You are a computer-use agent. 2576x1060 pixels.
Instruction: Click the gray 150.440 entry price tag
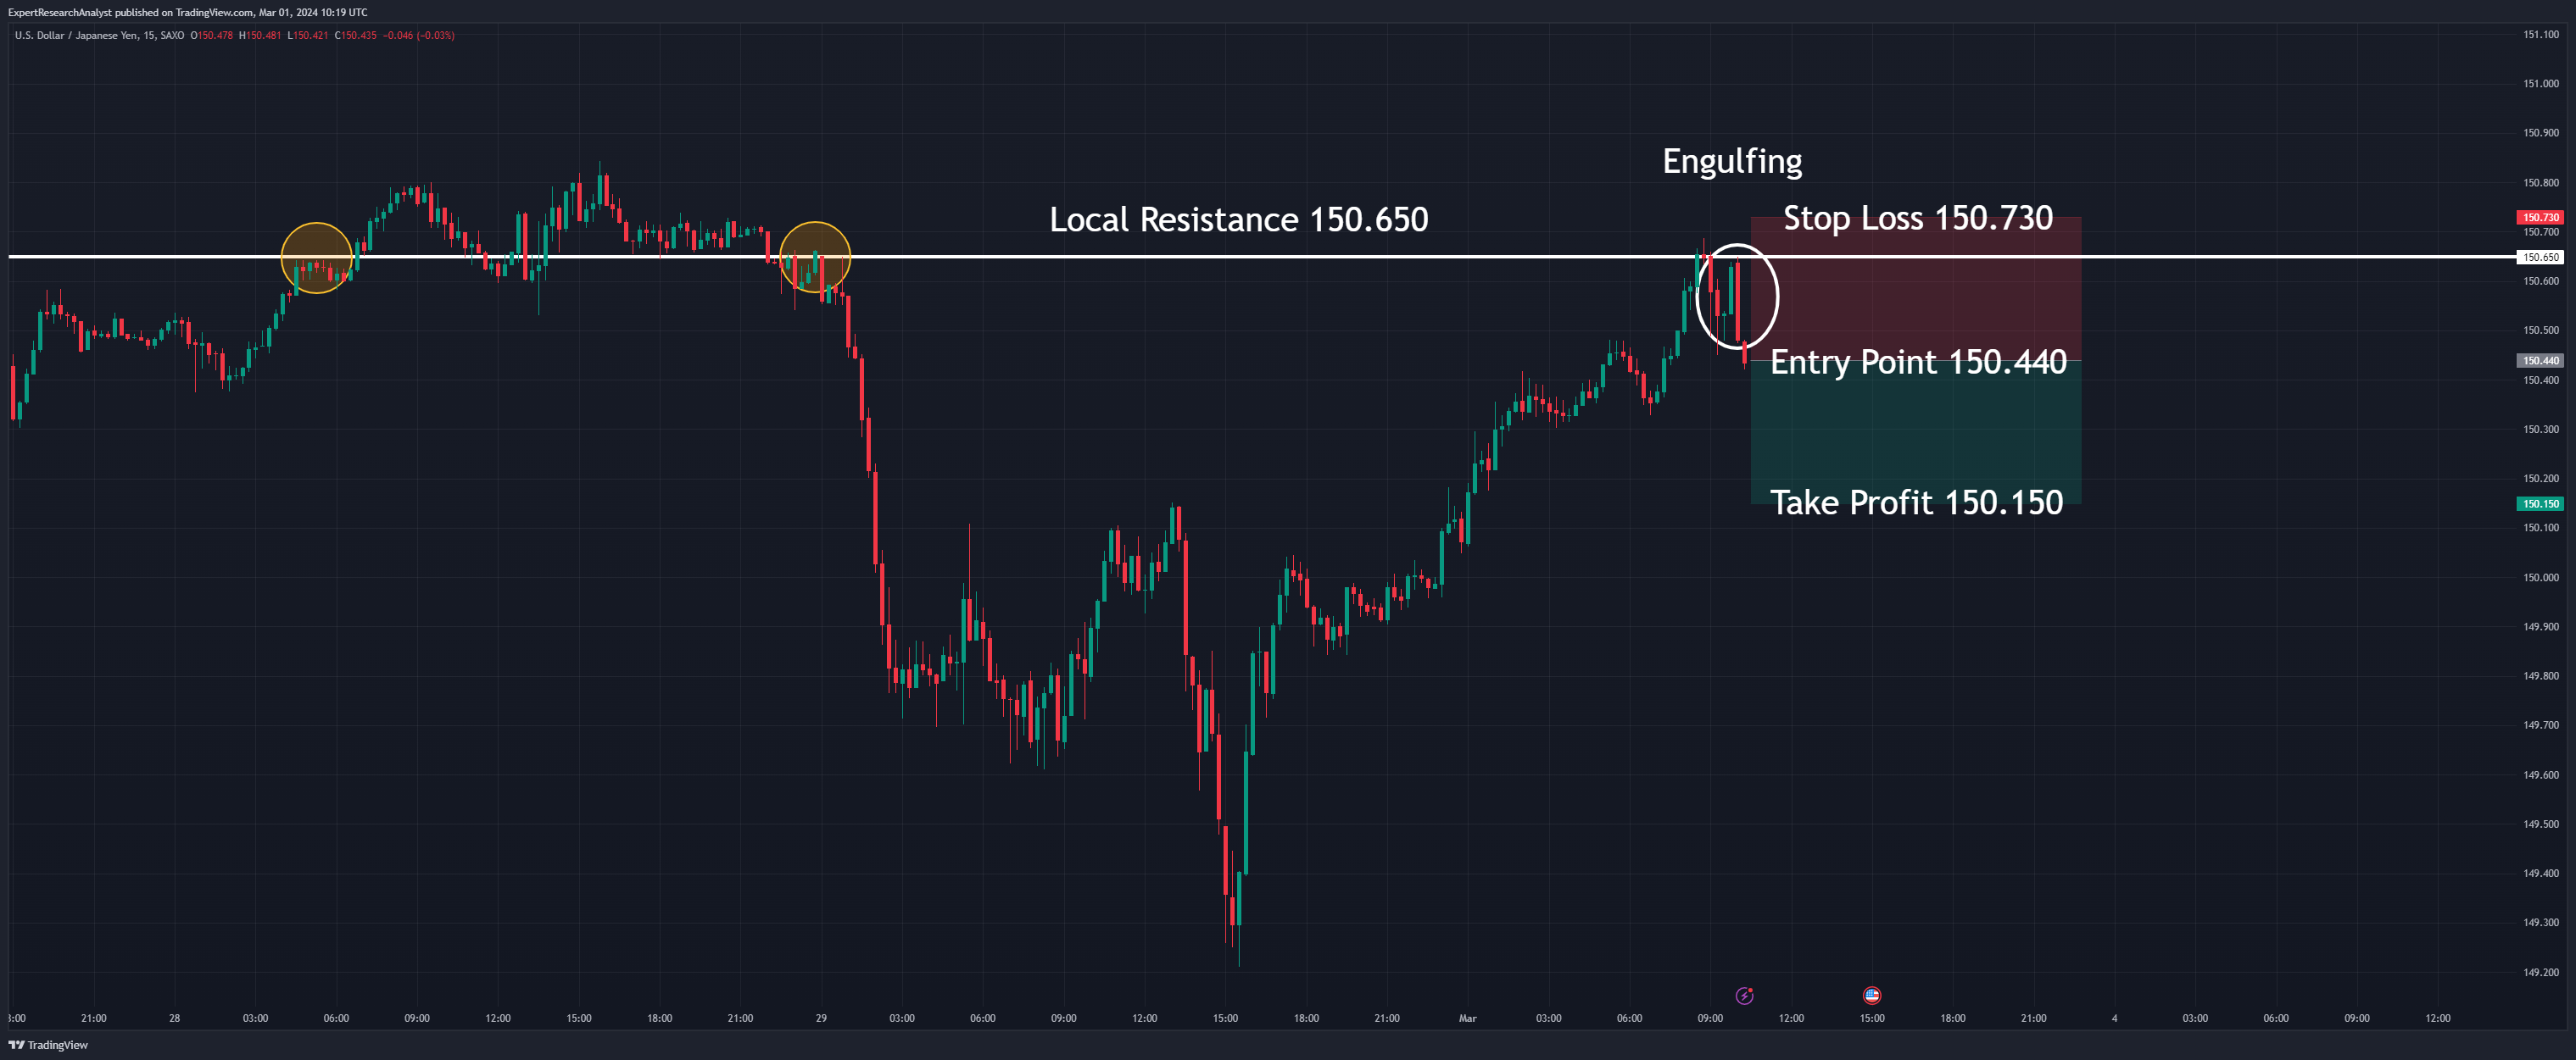pos(2539,361)
